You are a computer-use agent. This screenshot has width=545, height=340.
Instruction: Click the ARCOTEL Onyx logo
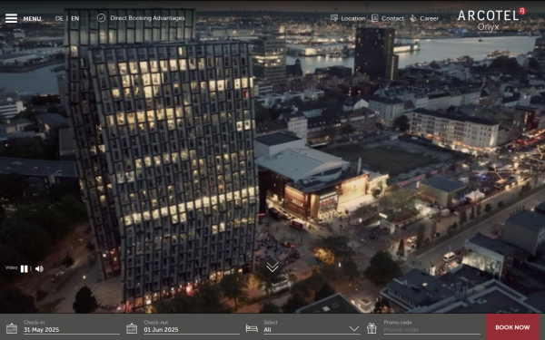491,19
